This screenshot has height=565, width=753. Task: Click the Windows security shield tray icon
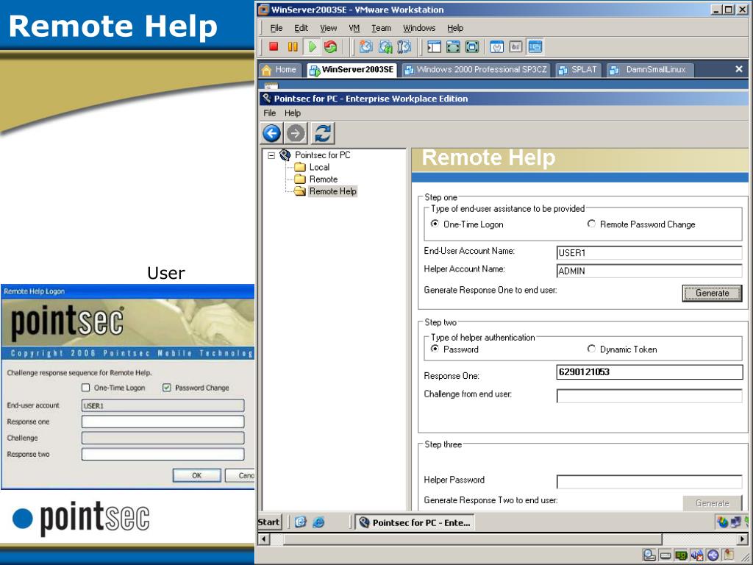pyautogui.click(x=723, y=522)
